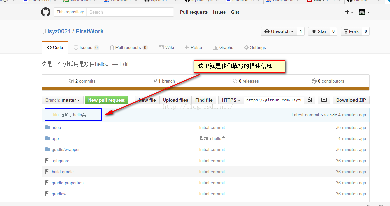Open the .idea folder
This screenshot has width=390, height=206.
tap(56, 127)
